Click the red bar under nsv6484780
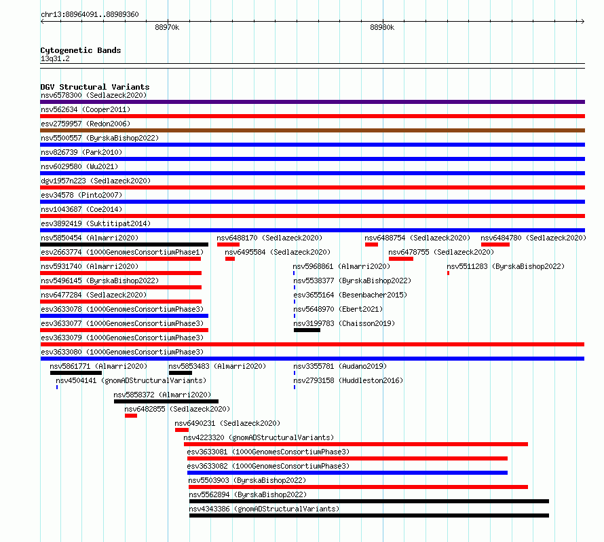The width and height of the screenshot is (604, 542). (x=495, y=245)
